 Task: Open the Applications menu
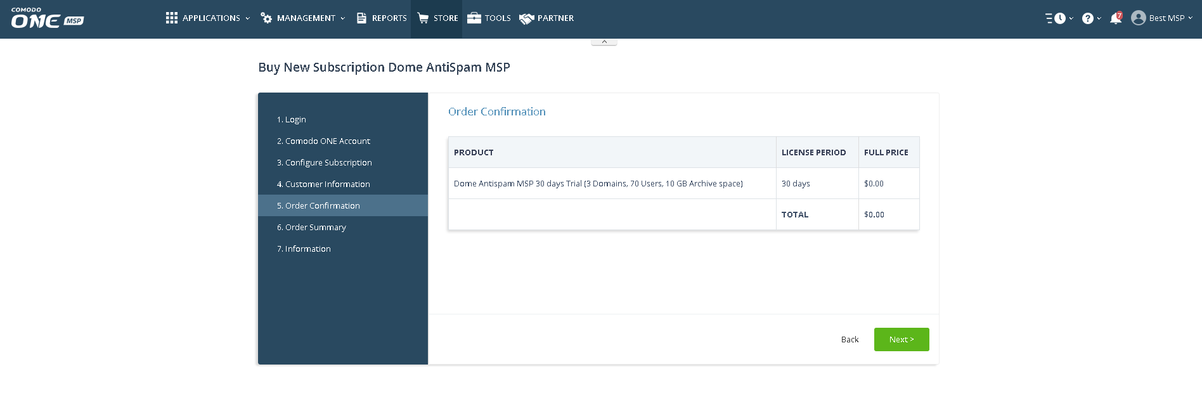point(208,18)
